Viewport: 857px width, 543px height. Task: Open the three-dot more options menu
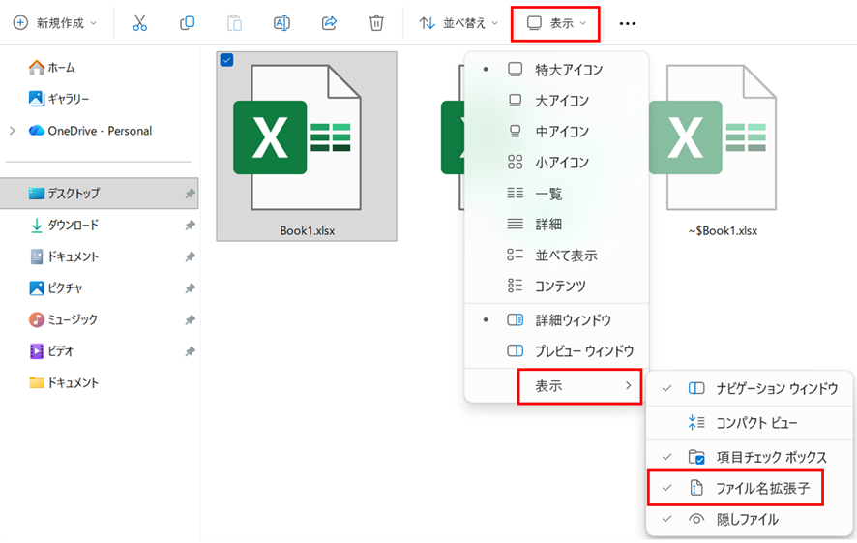point(628,23)
